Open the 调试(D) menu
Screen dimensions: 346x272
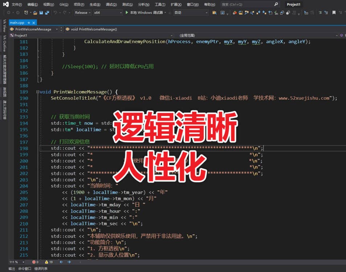(x=111, y=5)
